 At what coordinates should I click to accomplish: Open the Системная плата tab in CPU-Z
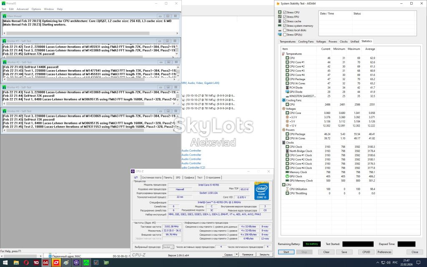click(151, 177)
